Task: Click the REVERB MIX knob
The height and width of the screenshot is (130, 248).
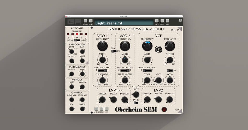Action: pyautogui.click(x=82, y=100)
